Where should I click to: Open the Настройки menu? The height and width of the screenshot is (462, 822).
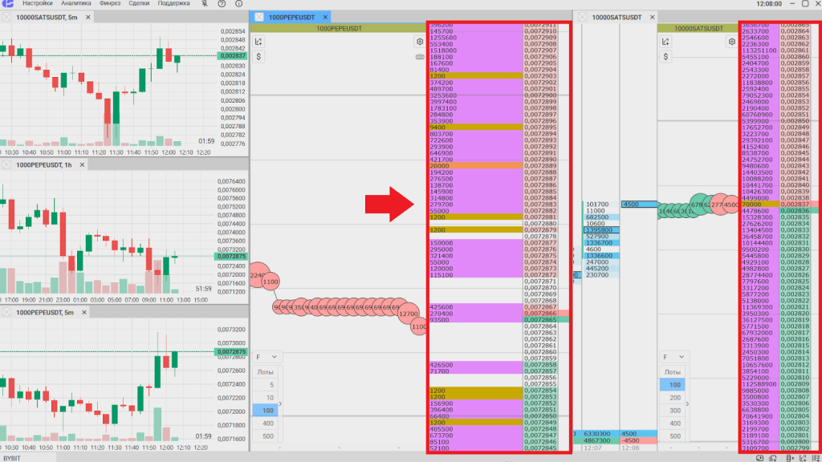pyautogui.click(x=37, y=4)
